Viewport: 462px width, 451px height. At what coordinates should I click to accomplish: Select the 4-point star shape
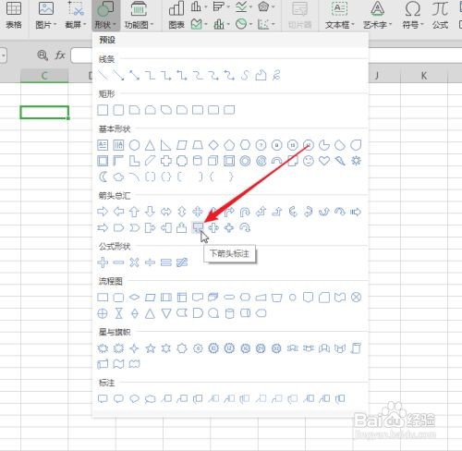click(x=134, y=348)
